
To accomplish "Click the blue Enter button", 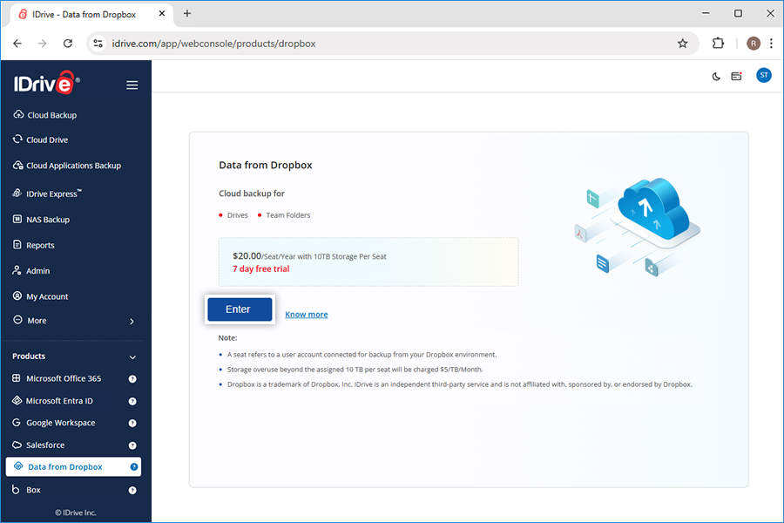I will click(240, 309).
